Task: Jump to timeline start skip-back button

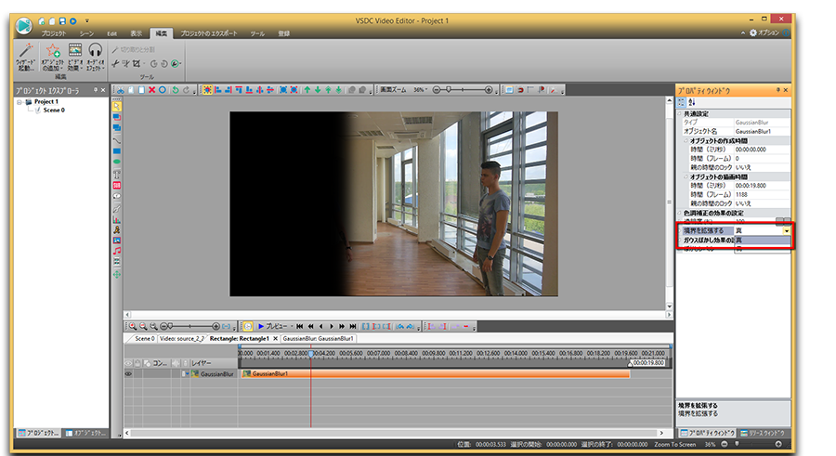Action: pos(300,326)
